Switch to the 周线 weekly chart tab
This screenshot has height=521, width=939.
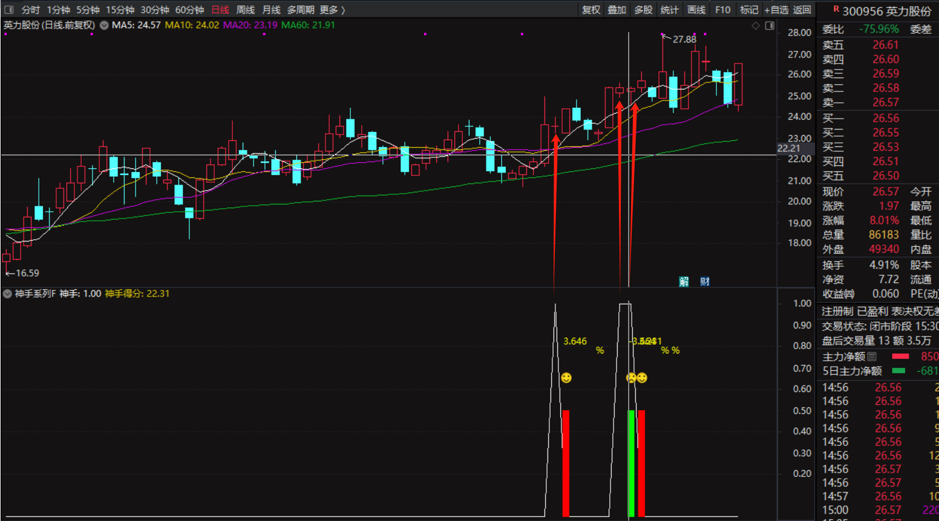coord(245,10)
